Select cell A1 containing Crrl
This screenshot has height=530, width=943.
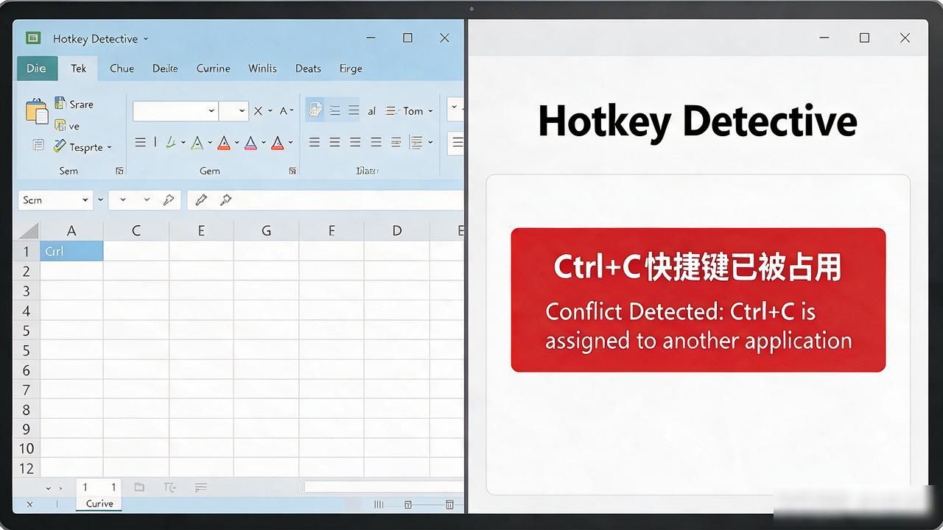click(71, 251)
